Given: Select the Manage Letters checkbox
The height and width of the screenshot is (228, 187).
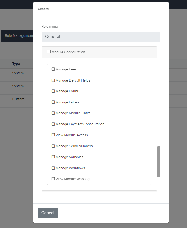Looking at the screenshot, I should (53, 102).
